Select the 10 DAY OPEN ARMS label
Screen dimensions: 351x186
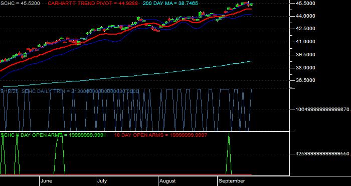click(x=161, y=135)
